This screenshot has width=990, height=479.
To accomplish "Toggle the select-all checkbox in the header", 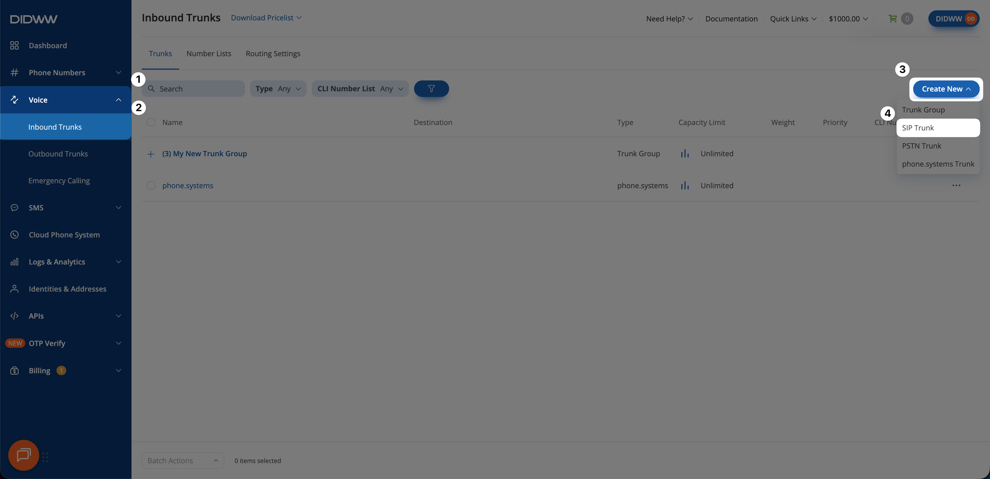I will click(151, 122).
